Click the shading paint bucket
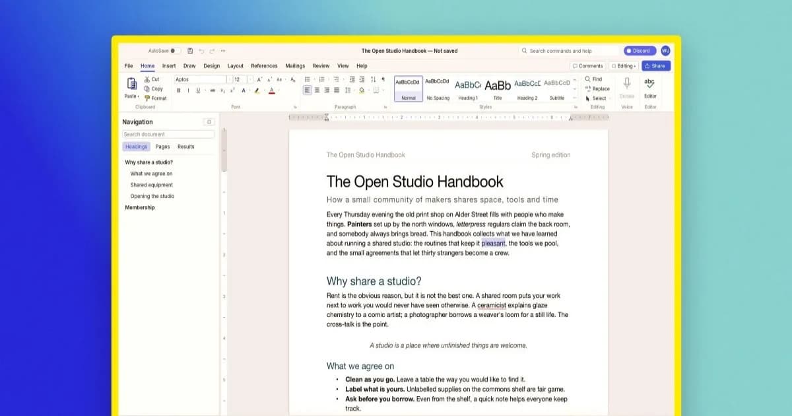This screenshot has height=416, width=792. click(362, 90)
